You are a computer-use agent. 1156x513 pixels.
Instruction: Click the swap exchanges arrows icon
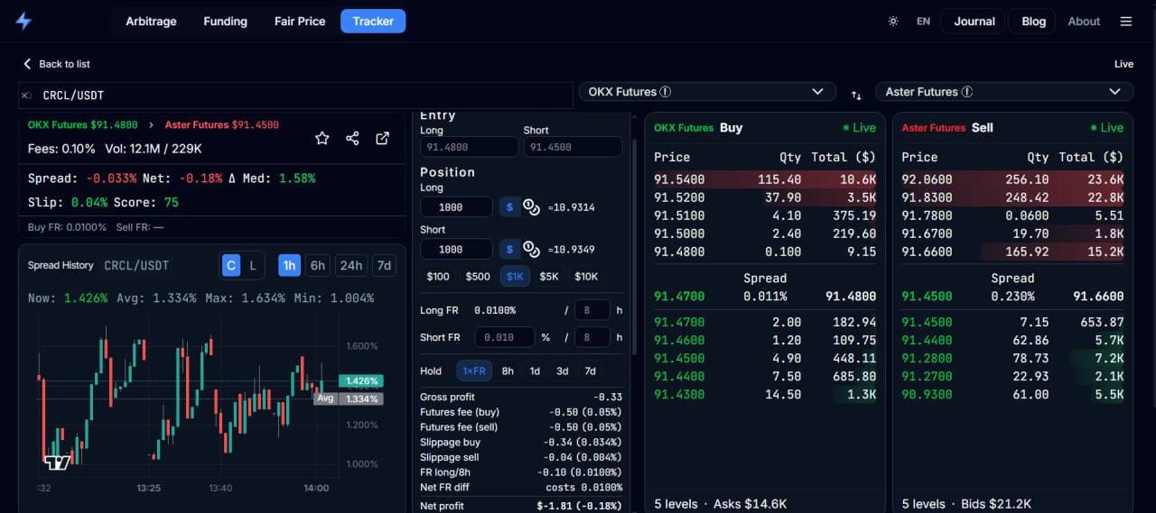tap(856, 95)
